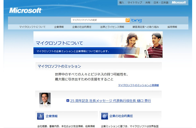
Task: Open the 企業情報 nav menu item
Action: tap(59, 27)
